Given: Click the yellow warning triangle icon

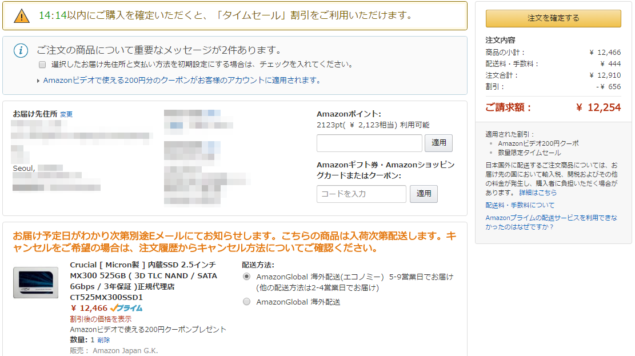Looking at the screenshot, I should pyautogui.click(x=21, y=16).
